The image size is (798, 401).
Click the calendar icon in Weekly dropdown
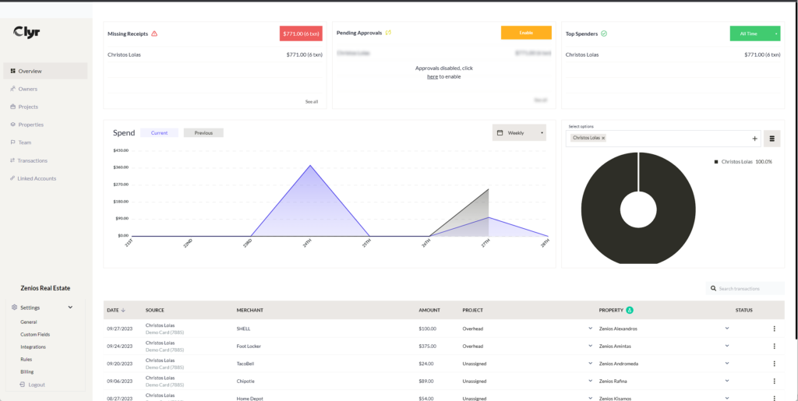(500, 132)
